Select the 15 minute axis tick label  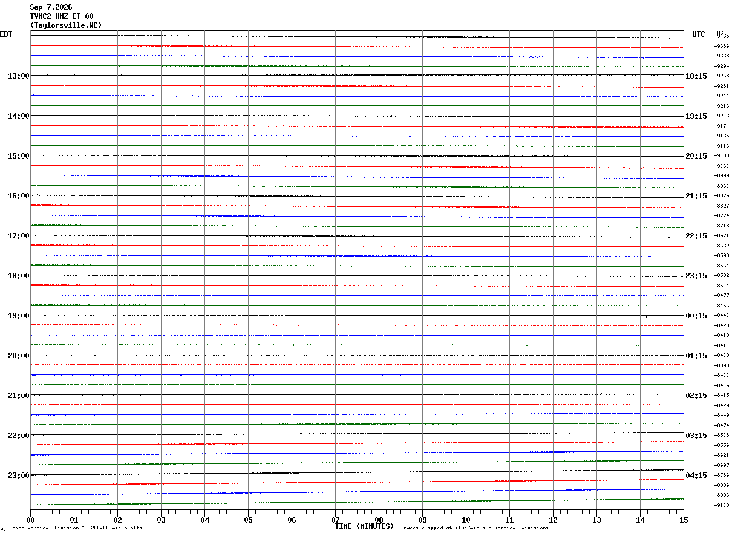coord(684,520)
